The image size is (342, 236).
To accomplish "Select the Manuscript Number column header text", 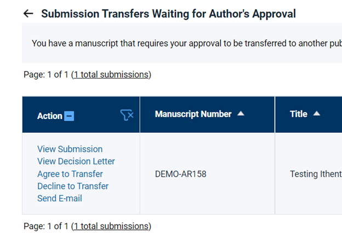I will [193, 114].
